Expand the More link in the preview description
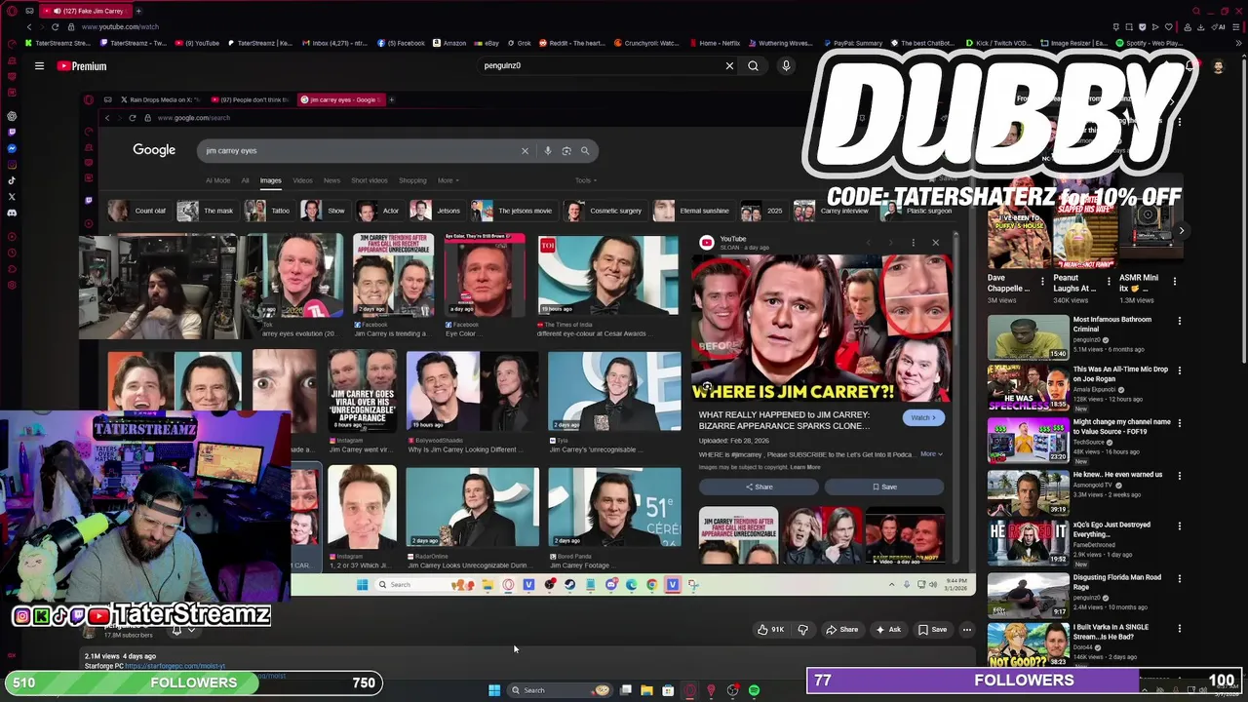The image size is (1248, 702). (x=931, y=454)
